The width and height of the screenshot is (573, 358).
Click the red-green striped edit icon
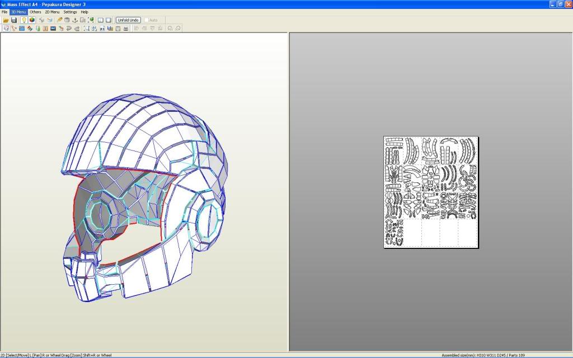point(30,29)
